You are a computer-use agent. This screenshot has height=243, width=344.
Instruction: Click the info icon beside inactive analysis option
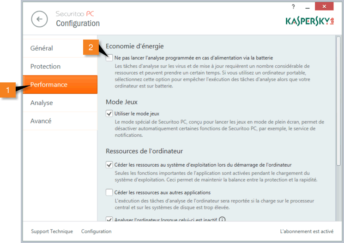click(222, 220)
